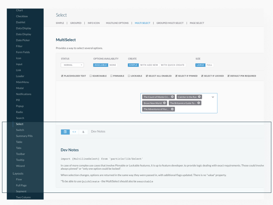Expand the multiselect options chevron
273x205 pixels.
pos(213,97)
